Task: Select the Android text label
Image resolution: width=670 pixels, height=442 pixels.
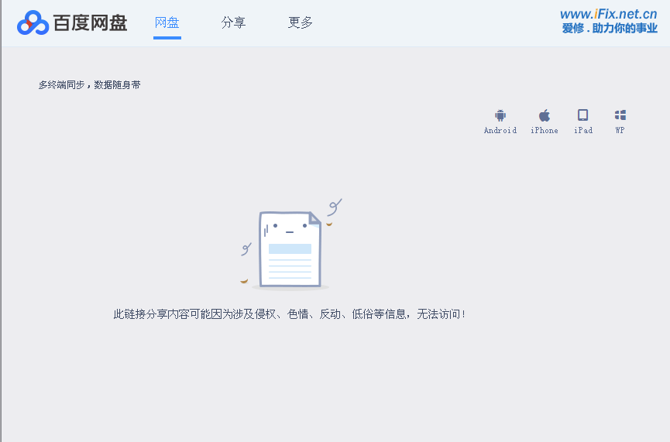Action: tap(500, 131)
